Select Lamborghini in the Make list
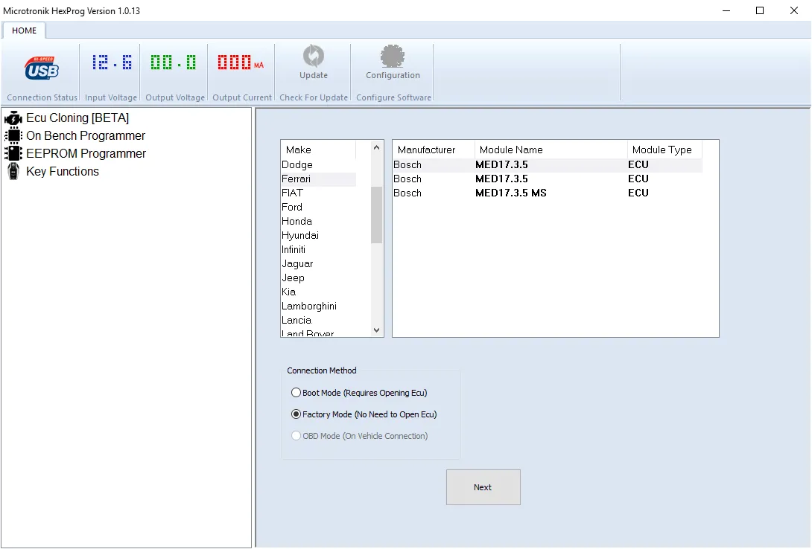 coord(319,306)
